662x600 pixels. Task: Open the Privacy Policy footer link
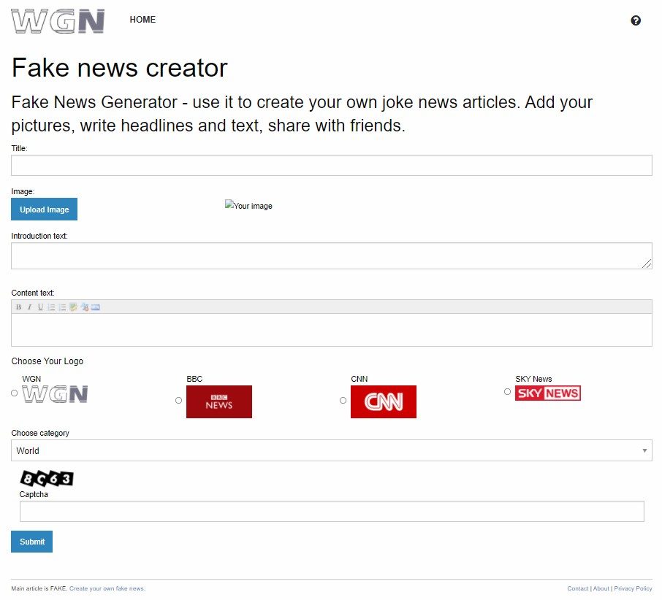tap(633, 588)
